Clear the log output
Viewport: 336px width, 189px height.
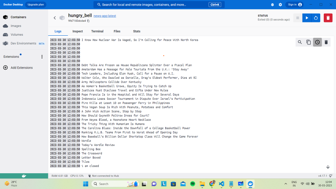click(x=326, y=42)
